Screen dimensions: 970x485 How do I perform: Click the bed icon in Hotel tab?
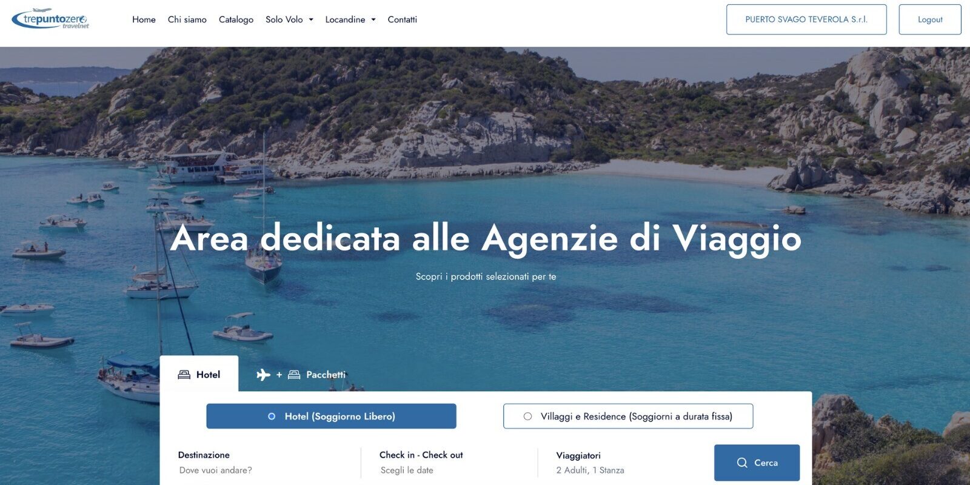coord(184,375)
